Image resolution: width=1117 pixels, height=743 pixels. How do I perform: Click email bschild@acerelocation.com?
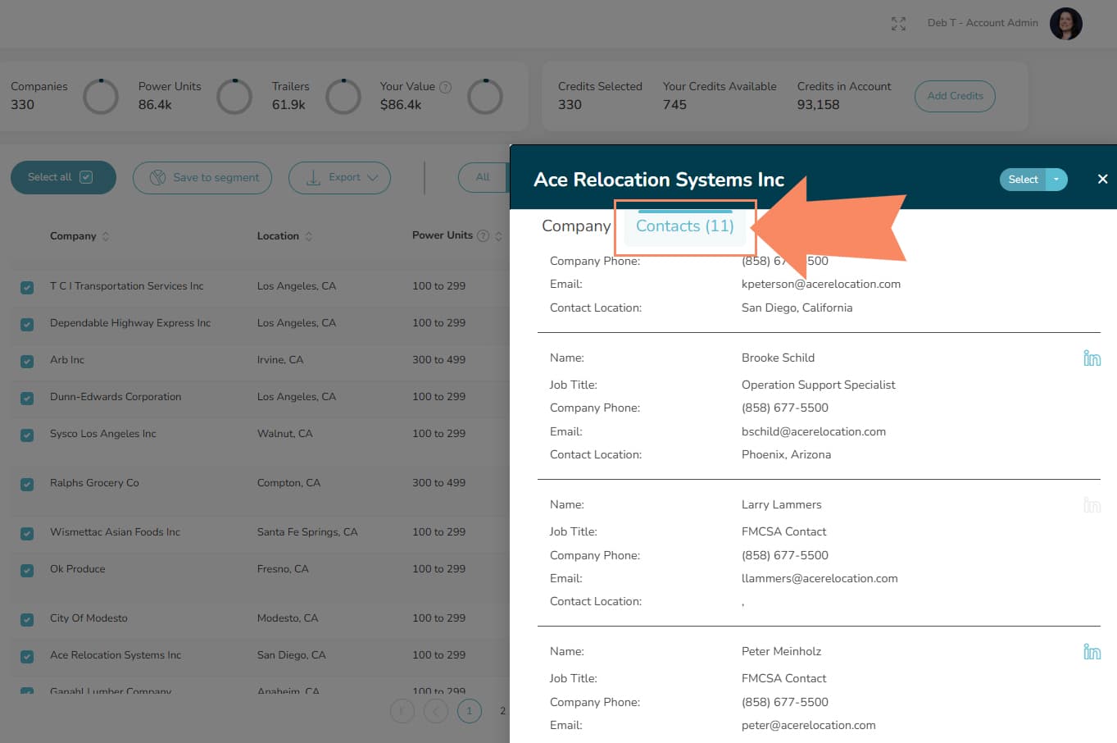pos(814,431)
